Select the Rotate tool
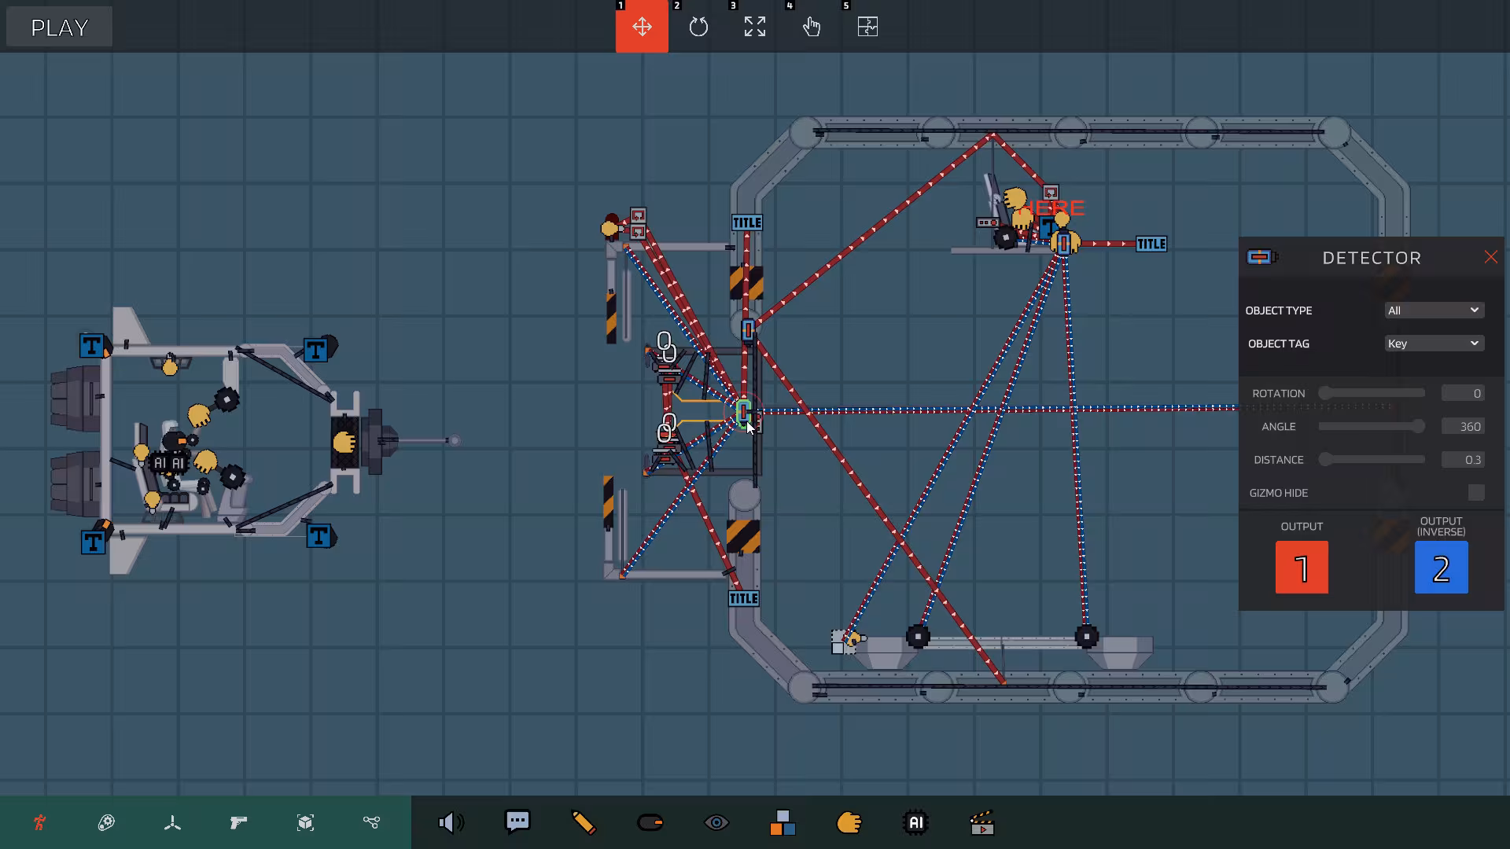 [x=698, y=27]
